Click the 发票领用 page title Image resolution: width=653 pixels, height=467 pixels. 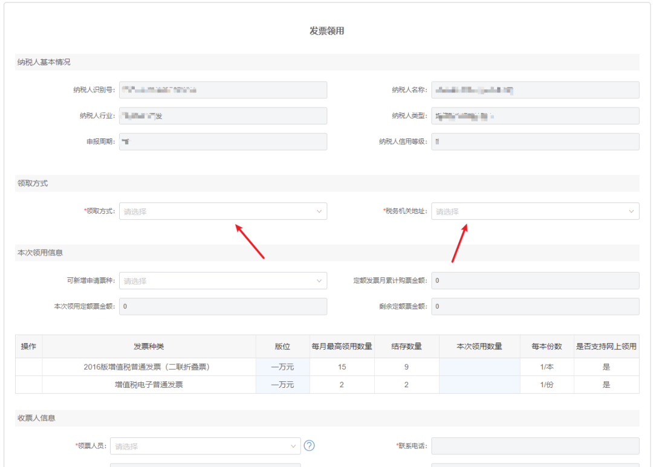tap(326, 31)
